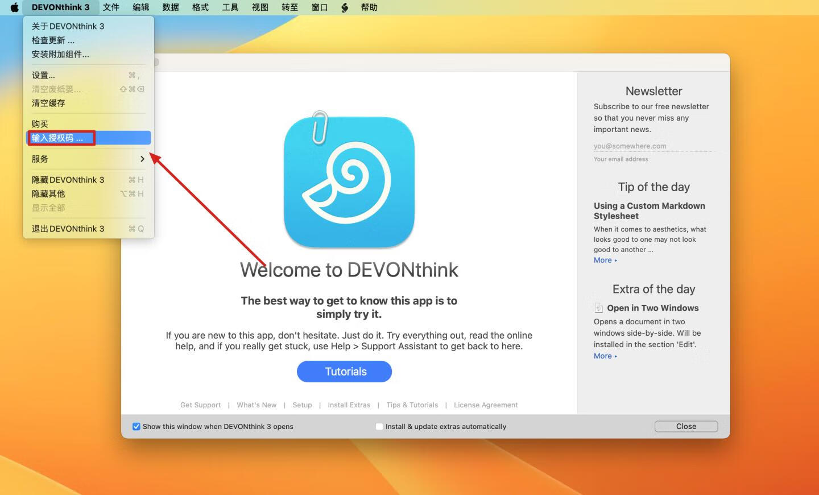Open the License Agreement link

(x=486, y=405)
